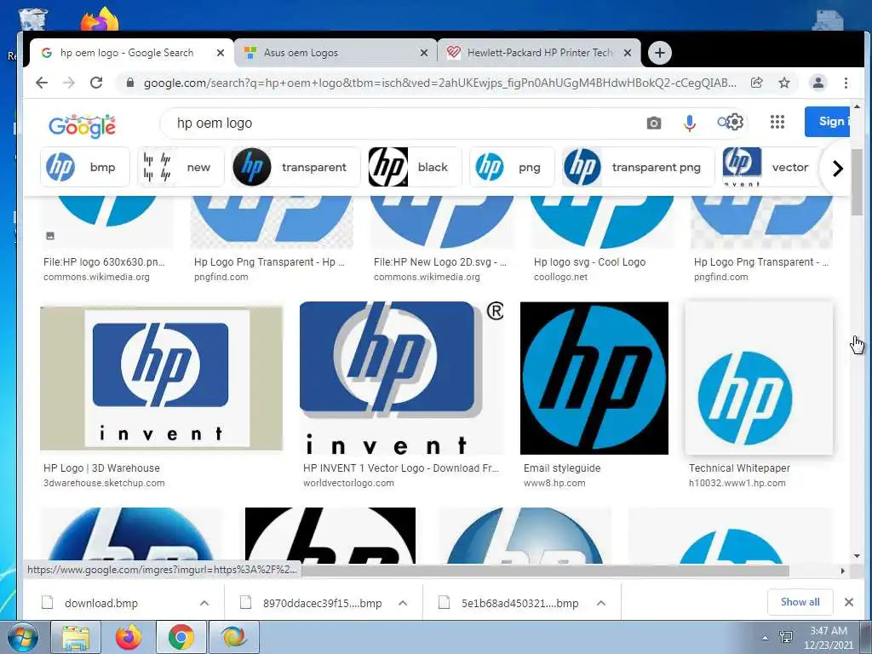This screenshot has width=872, height=654.
Task: Open HP INVENT 1 Vector Logo thumbnail
Action: click(402, 378)
